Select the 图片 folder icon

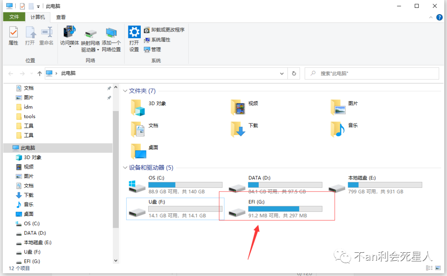click(x=338, y=107)
